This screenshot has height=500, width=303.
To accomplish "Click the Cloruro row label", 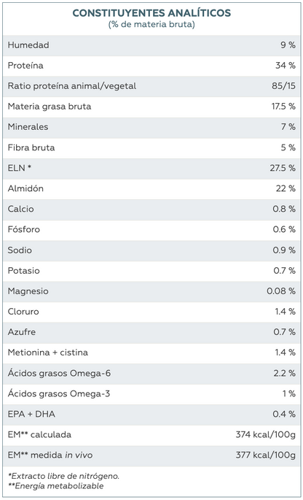I will coord(23,311).
